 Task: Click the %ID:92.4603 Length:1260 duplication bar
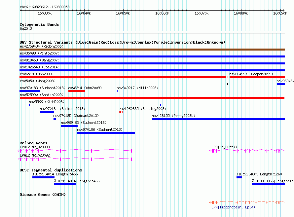tap(239, 177)
